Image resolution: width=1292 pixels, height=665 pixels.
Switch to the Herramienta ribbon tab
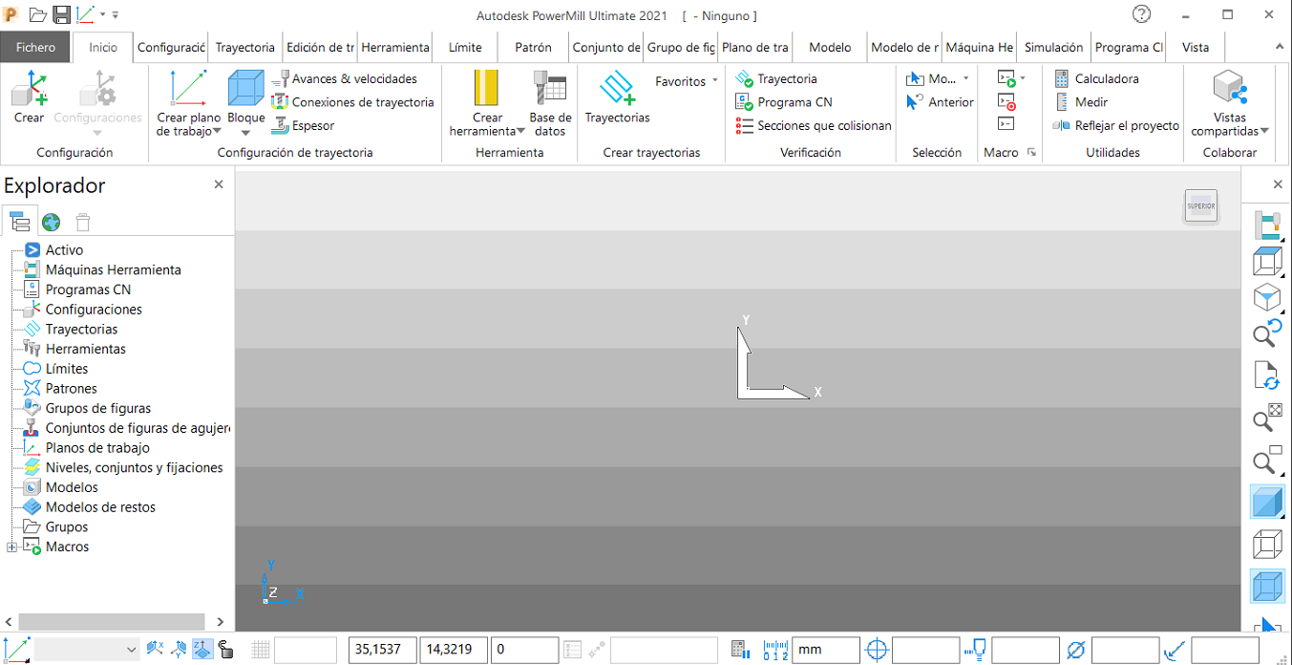(395, 47)
